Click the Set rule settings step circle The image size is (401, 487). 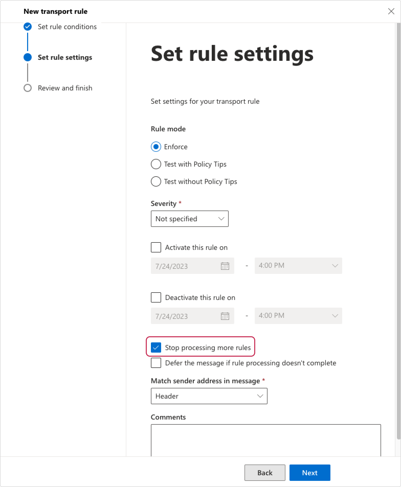pos(28,57)
